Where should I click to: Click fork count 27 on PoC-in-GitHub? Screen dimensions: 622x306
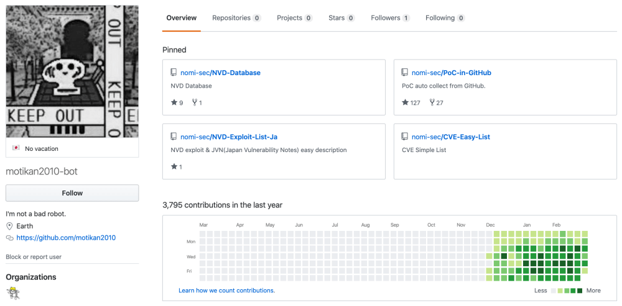[440, 103]
